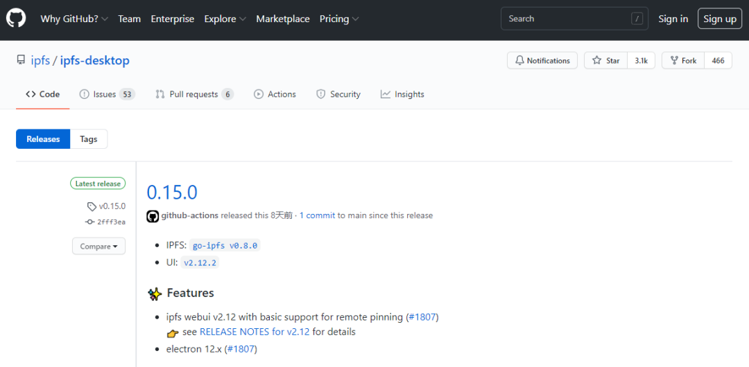Open the ipfs-desktop repository link

[94, 61]
